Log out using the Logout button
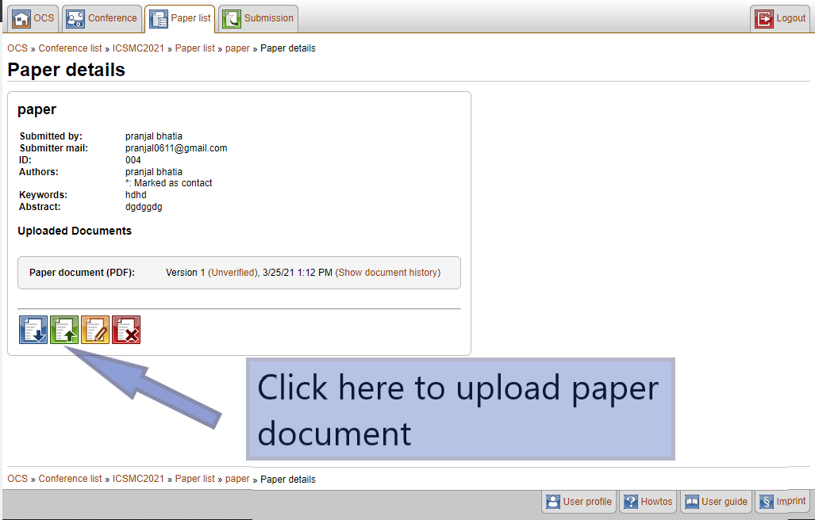 [x=780, y=18]
